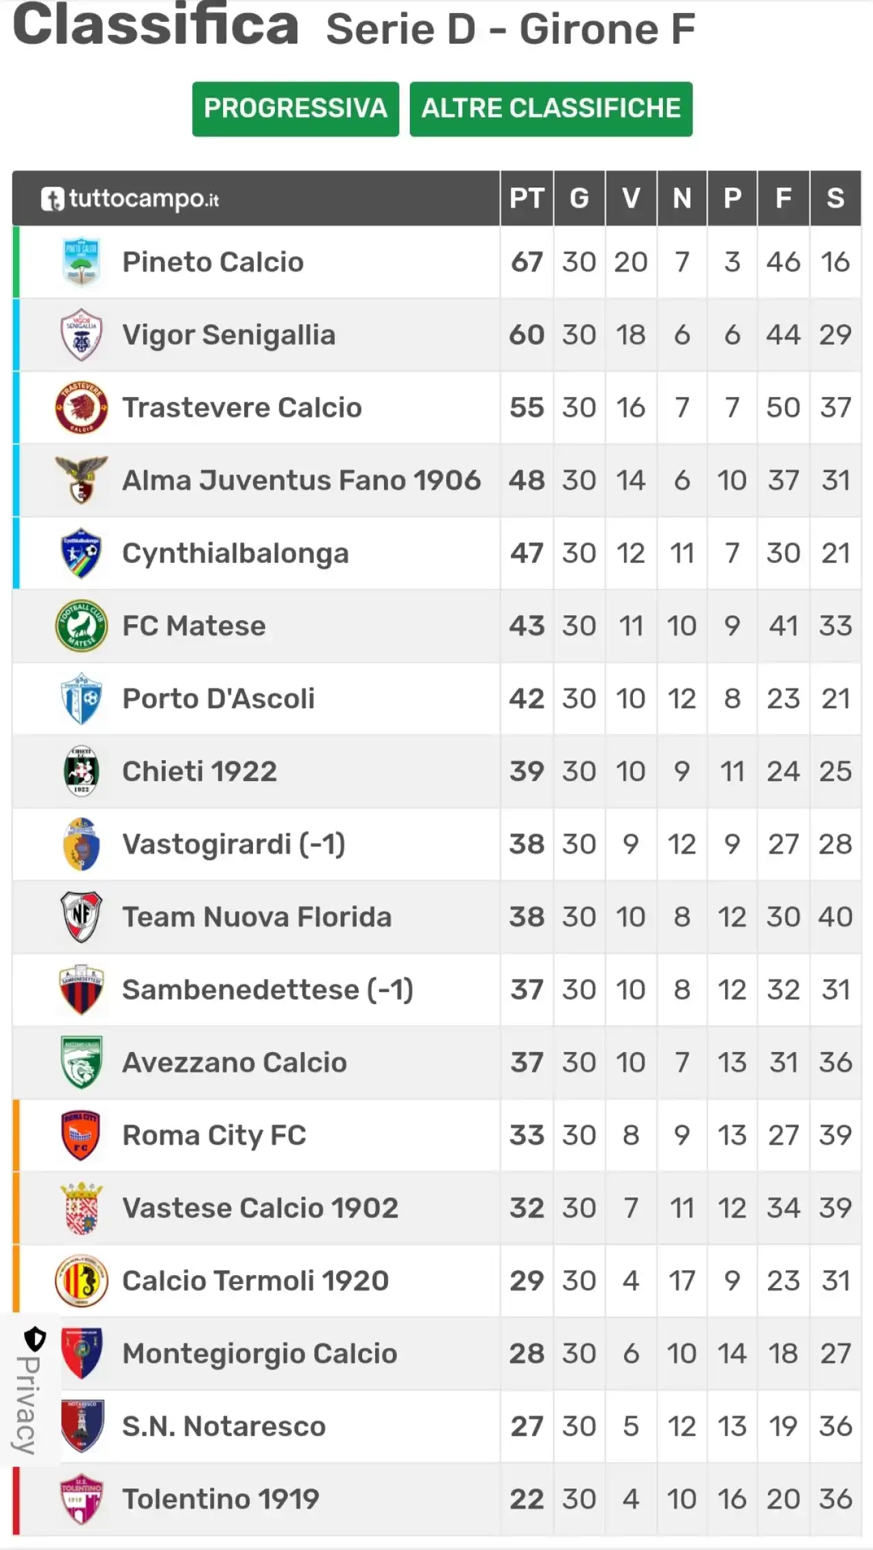The width and height of the screenshot is (873, 1550).
Task: Click the tuttocampo.it logo in table header
Action: coord(130,199)
